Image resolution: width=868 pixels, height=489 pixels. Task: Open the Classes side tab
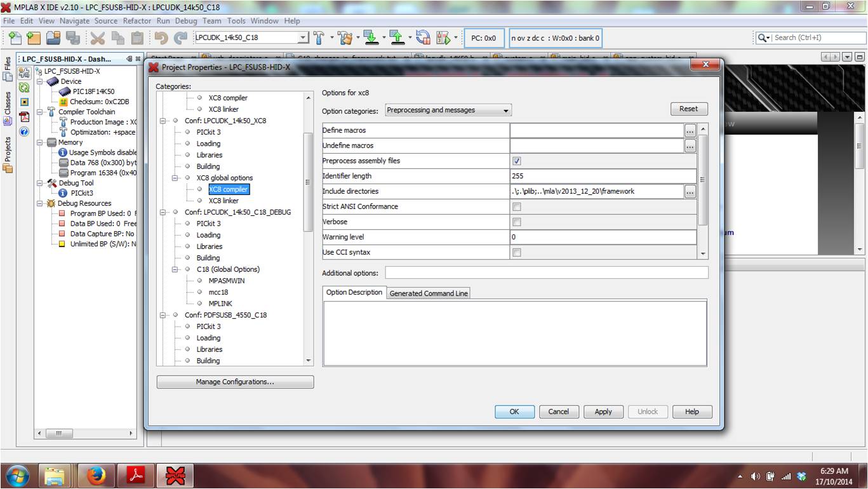point(8,109)
